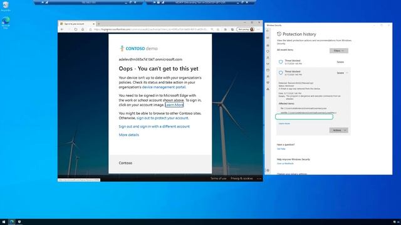The image size is (401, 225).
Task: Click the Not syncing profile button
Action: click(245, 29)
